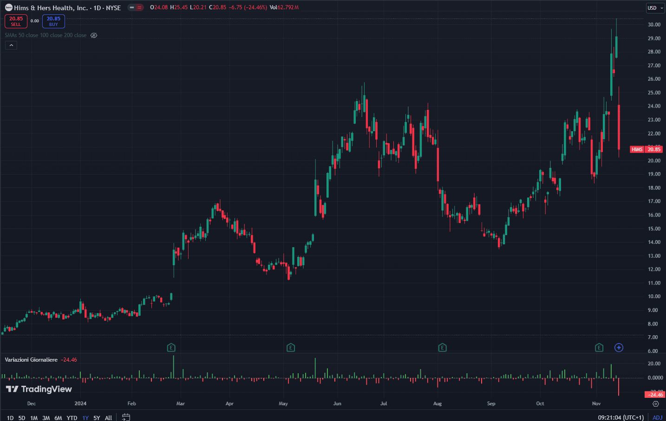The image size is (666, 421).
Task: Click the NYSE exchange label
Action: pyautogui.click(x=113, y=8)
